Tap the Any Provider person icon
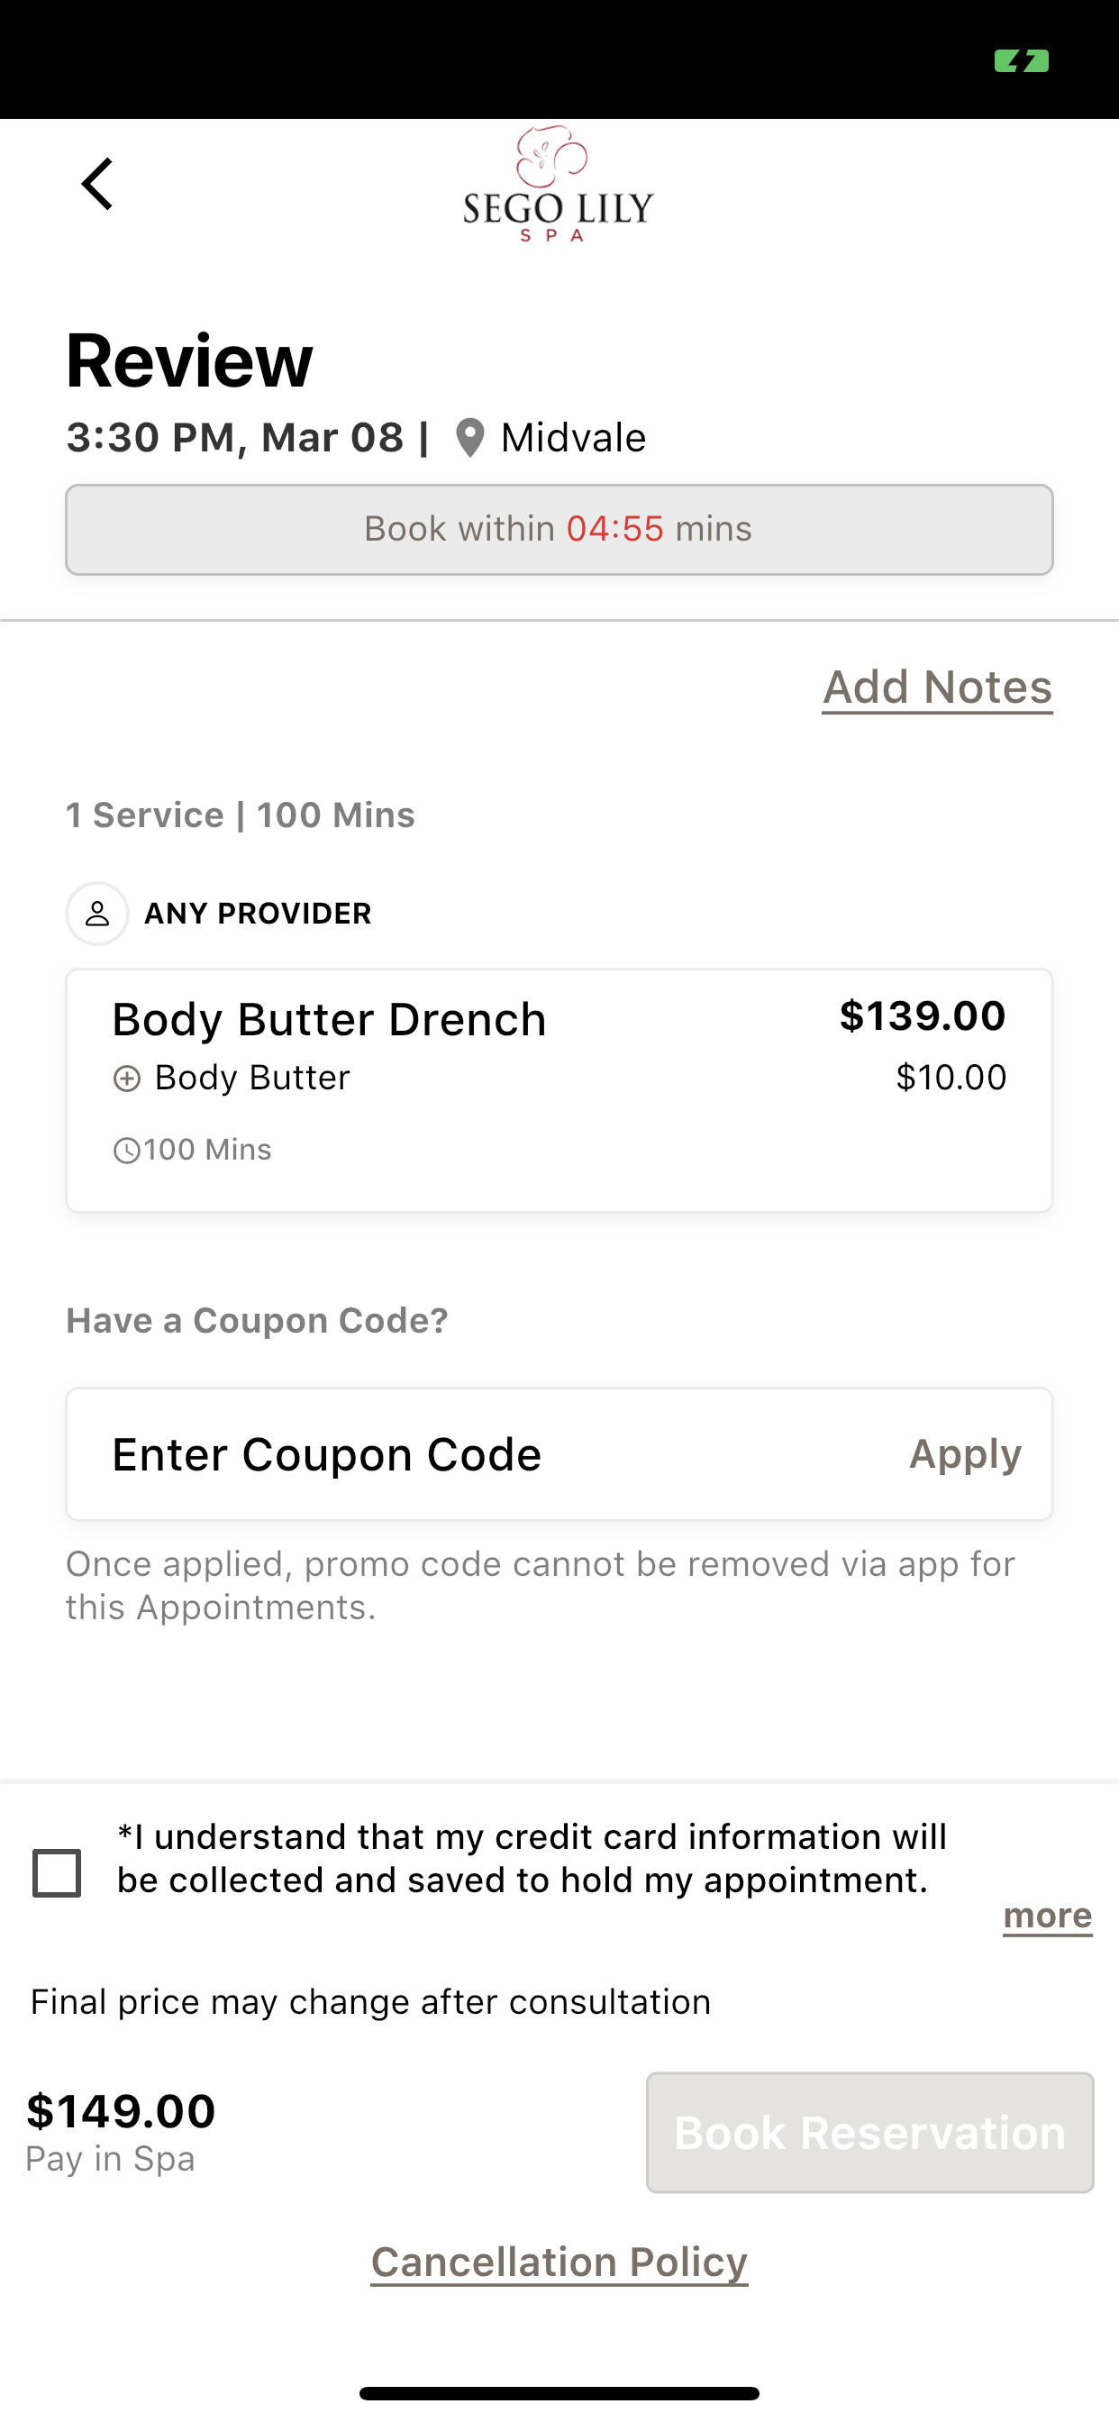The height and width of the screenshot is (2422, 1119). [97, 914]
